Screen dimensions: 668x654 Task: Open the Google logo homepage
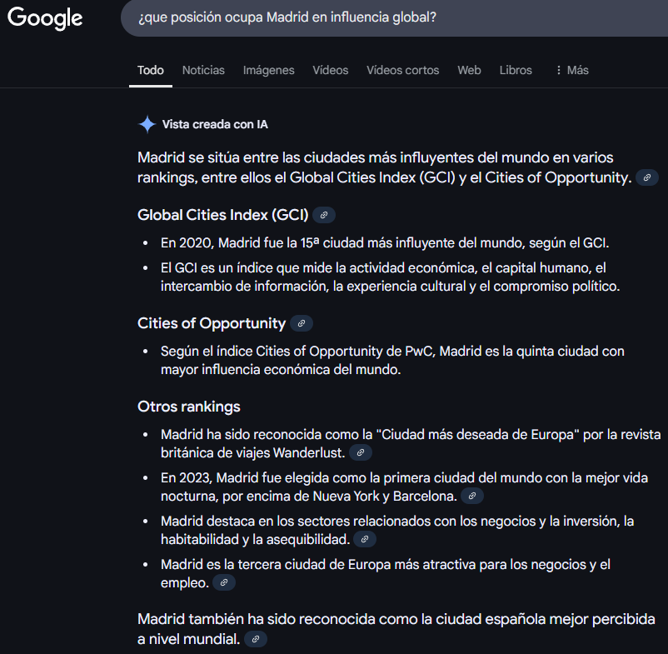45,17
